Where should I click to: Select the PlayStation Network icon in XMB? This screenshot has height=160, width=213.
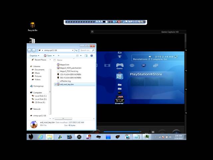[x=144, y=65]
